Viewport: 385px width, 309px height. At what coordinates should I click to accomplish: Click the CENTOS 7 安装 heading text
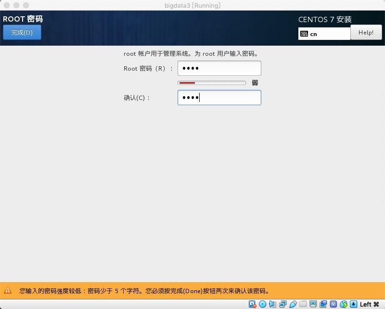coord(325,20)
